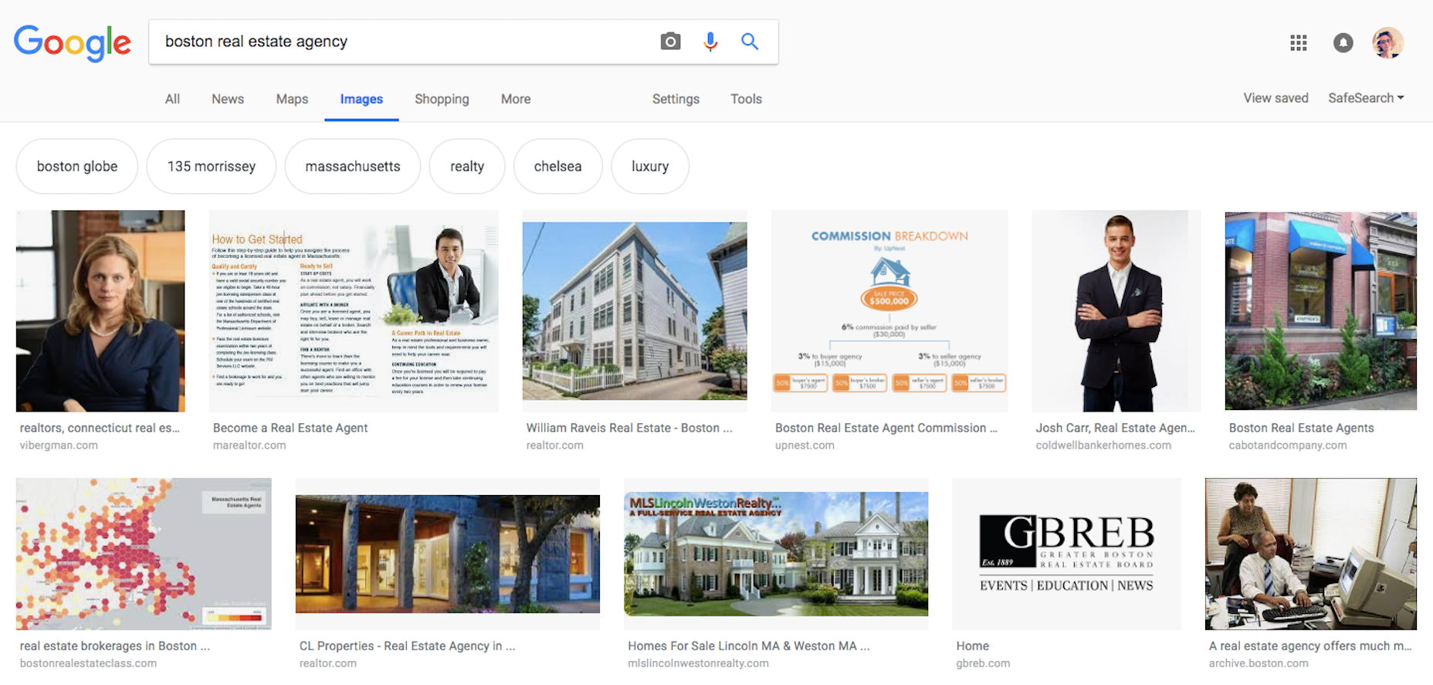
Task: Open the More search menu
Action: coord(516,99)
